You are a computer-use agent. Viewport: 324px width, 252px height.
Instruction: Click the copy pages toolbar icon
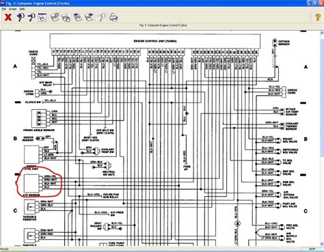tap(66, 17)
